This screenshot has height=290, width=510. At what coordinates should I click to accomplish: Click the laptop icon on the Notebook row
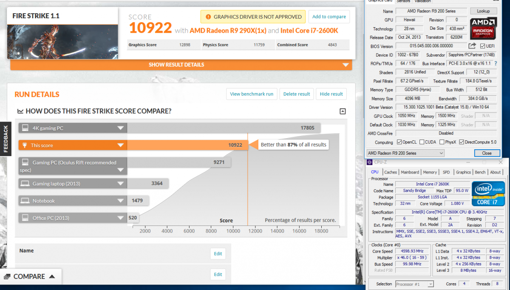(25, 201)
